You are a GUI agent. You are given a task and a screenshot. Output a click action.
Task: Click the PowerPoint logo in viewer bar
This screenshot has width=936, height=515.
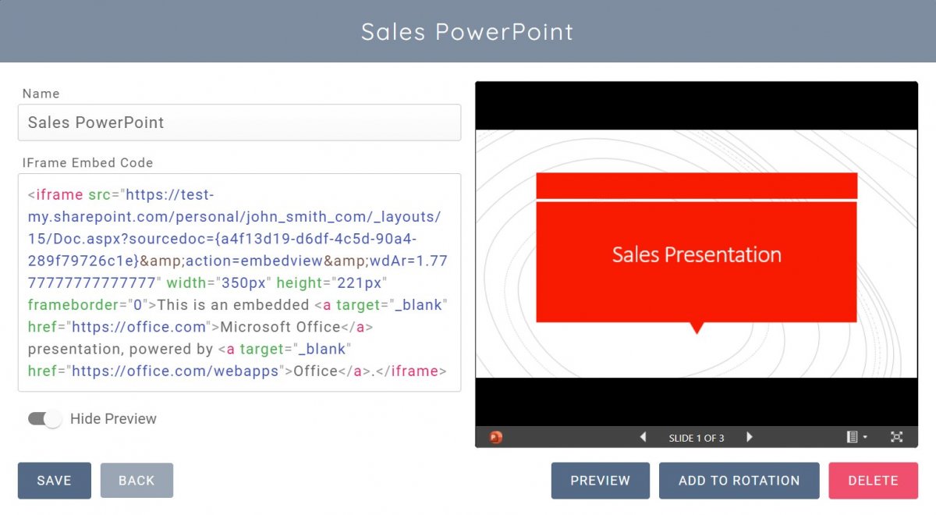click(x=495, y=437)
